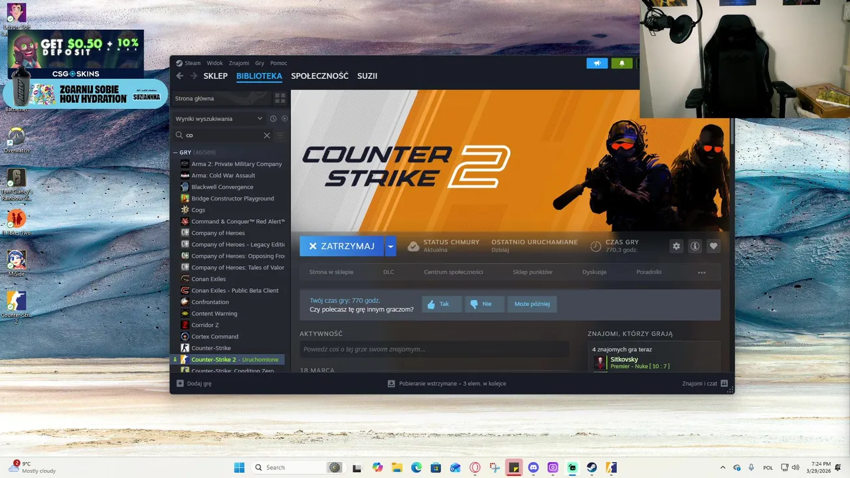850x478 pixels.
Task: Open Microsoft Edge from the taskbar
Action: pos(416,467)
